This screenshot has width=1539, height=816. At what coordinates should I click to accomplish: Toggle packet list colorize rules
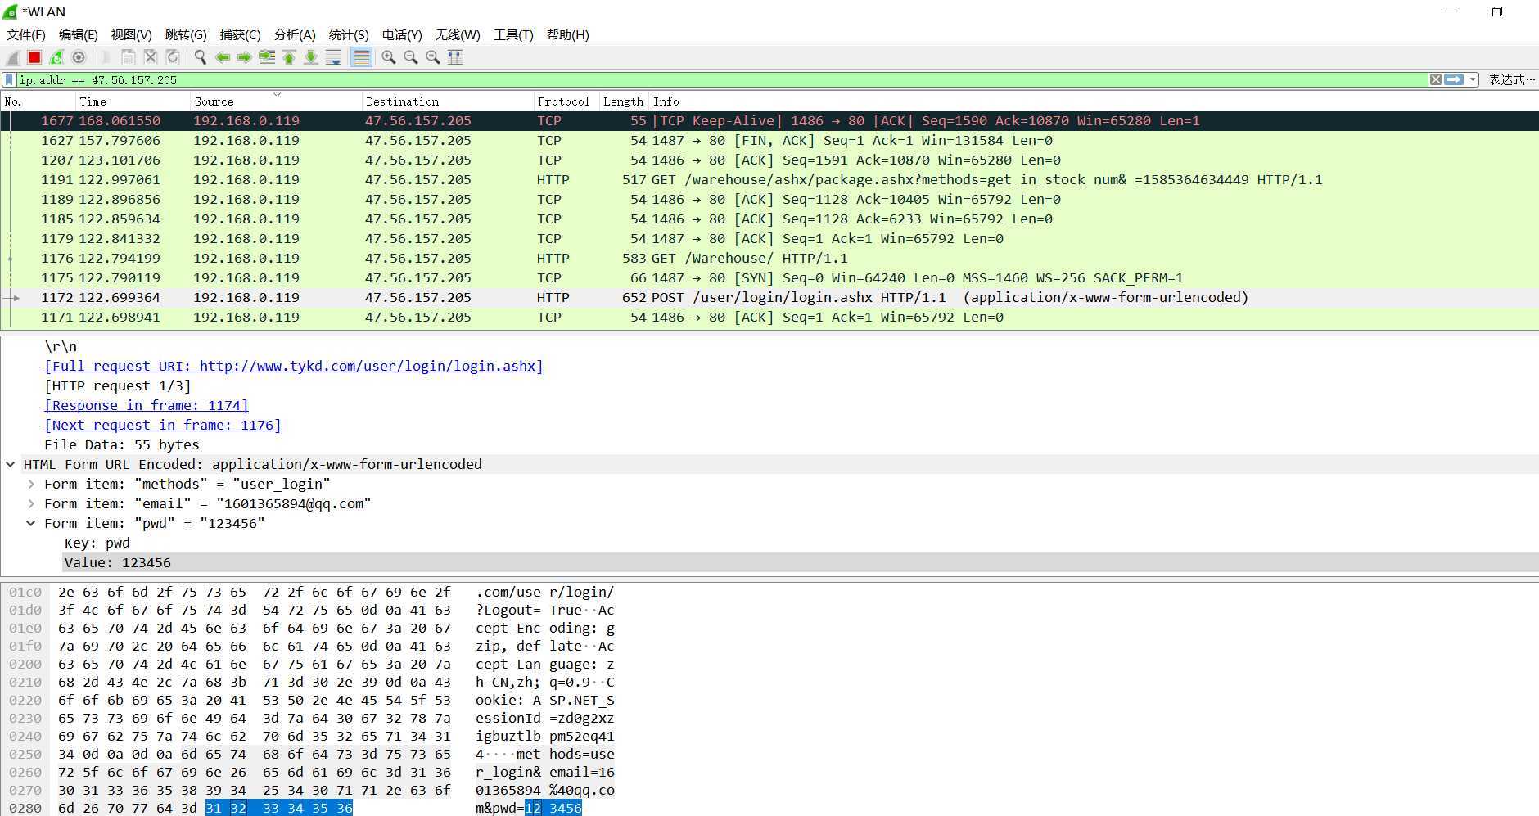click(x=361, y=57)
